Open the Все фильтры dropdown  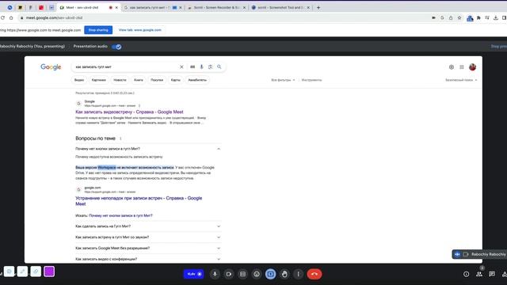click(283, 80)
